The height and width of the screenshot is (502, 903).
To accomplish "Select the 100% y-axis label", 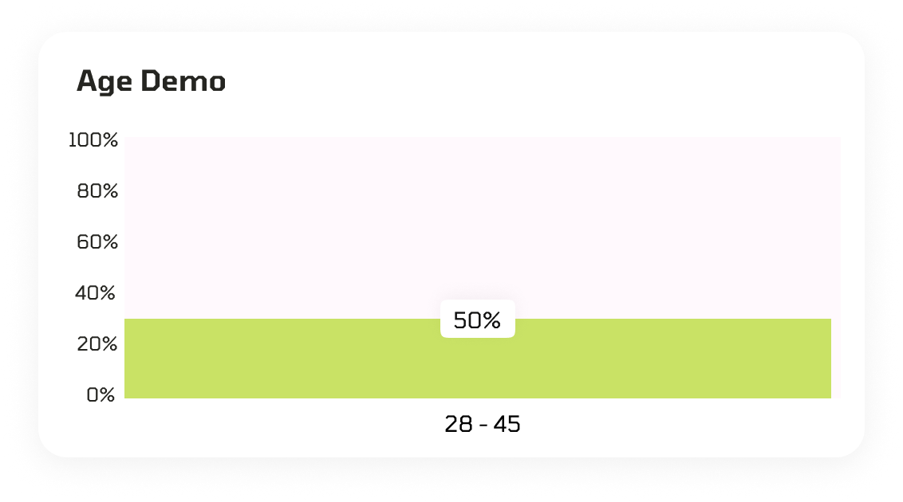I will (93, 139).
